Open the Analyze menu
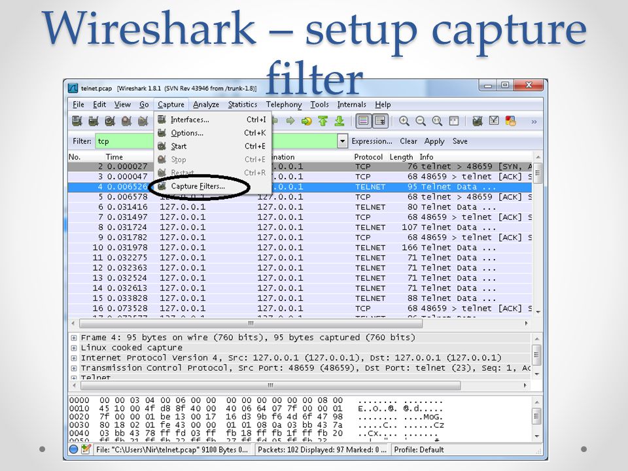The width and height of the screenshot is (628, 471). (x=206, y=105)
